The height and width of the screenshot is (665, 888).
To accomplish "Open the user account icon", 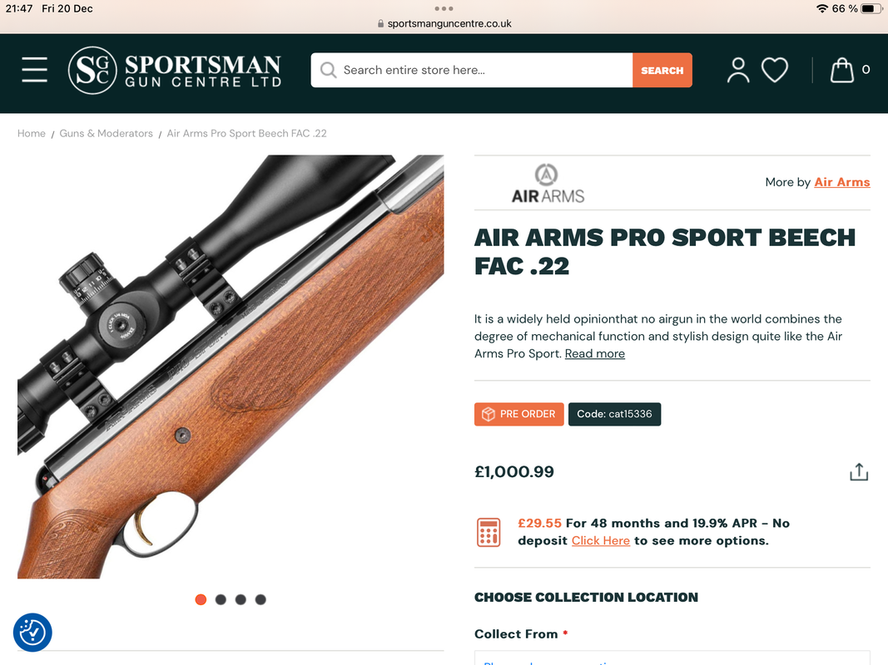I will (x=738, y=70).
